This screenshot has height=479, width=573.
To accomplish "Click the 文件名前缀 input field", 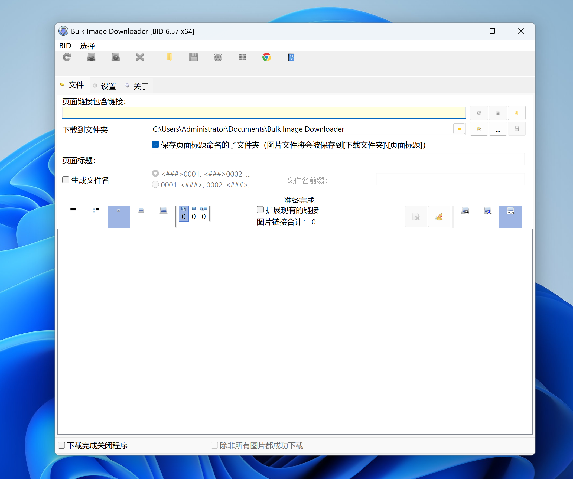I will click(x=450, y=179).
